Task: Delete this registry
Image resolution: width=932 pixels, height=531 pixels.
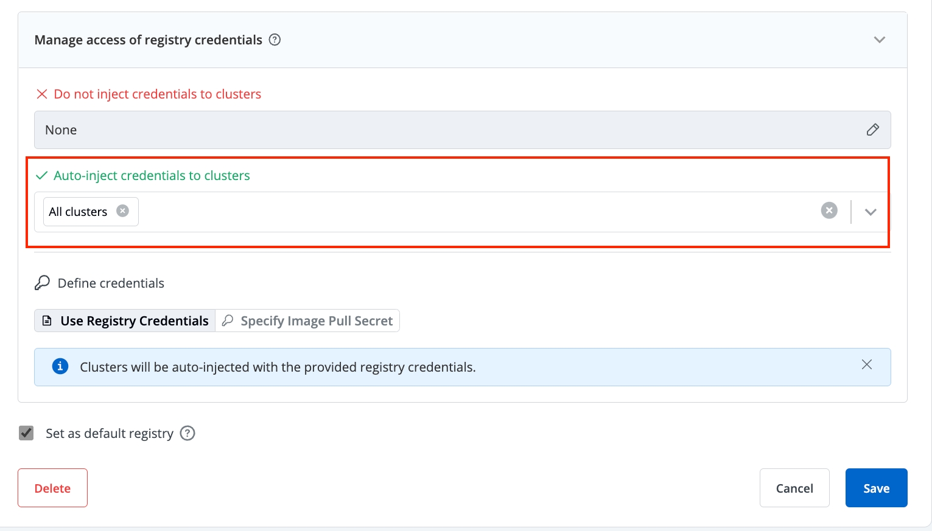Action: click(x=52, y=488)
